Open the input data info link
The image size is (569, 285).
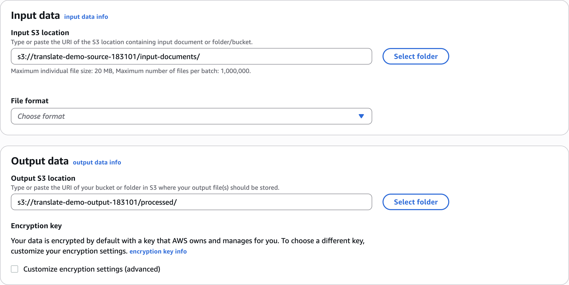86,17
